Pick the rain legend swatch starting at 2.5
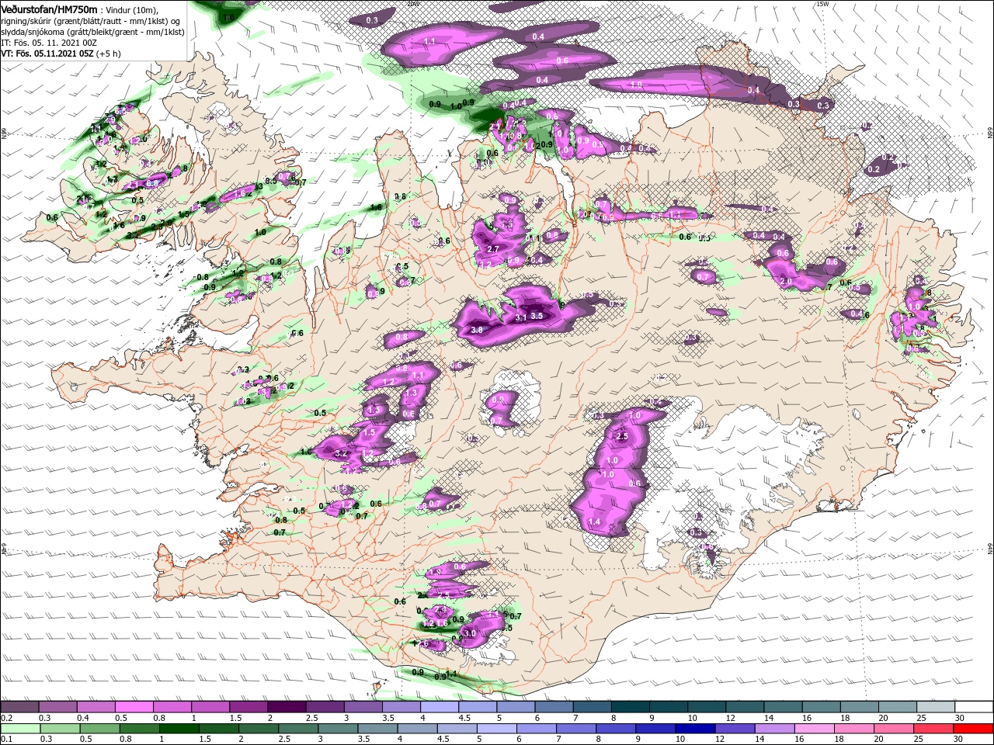The width and height of the screenshot is (994, 745). pos(298,729)
